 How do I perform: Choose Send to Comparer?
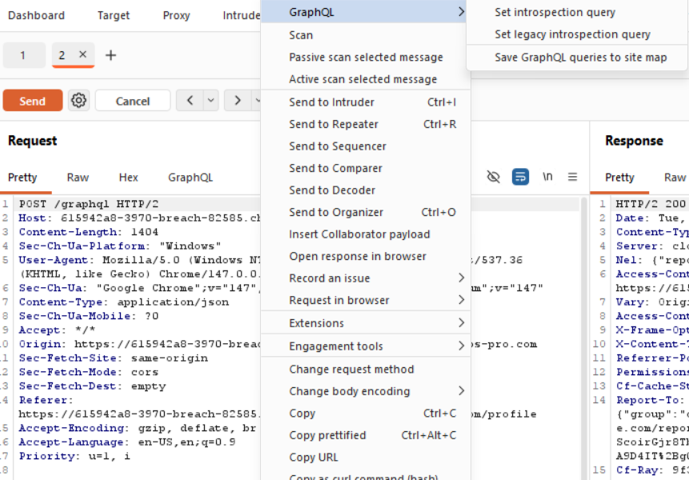[364, 168]
